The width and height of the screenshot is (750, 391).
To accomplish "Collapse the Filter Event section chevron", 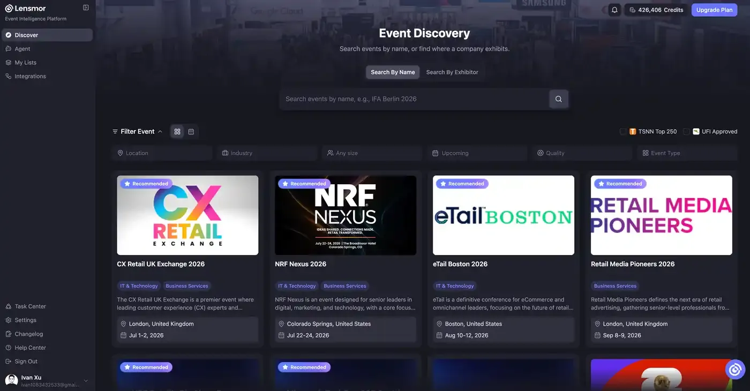I will (x=160, y=131).
